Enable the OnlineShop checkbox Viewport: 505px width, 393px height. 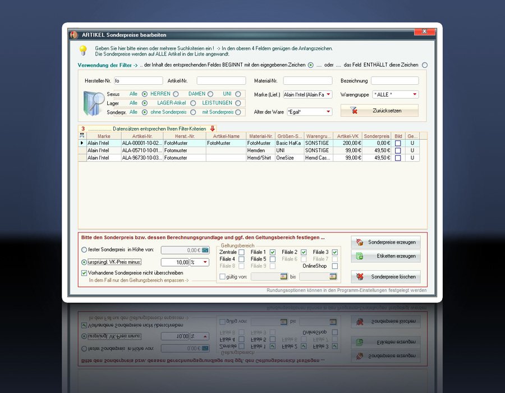click(335, 266)
